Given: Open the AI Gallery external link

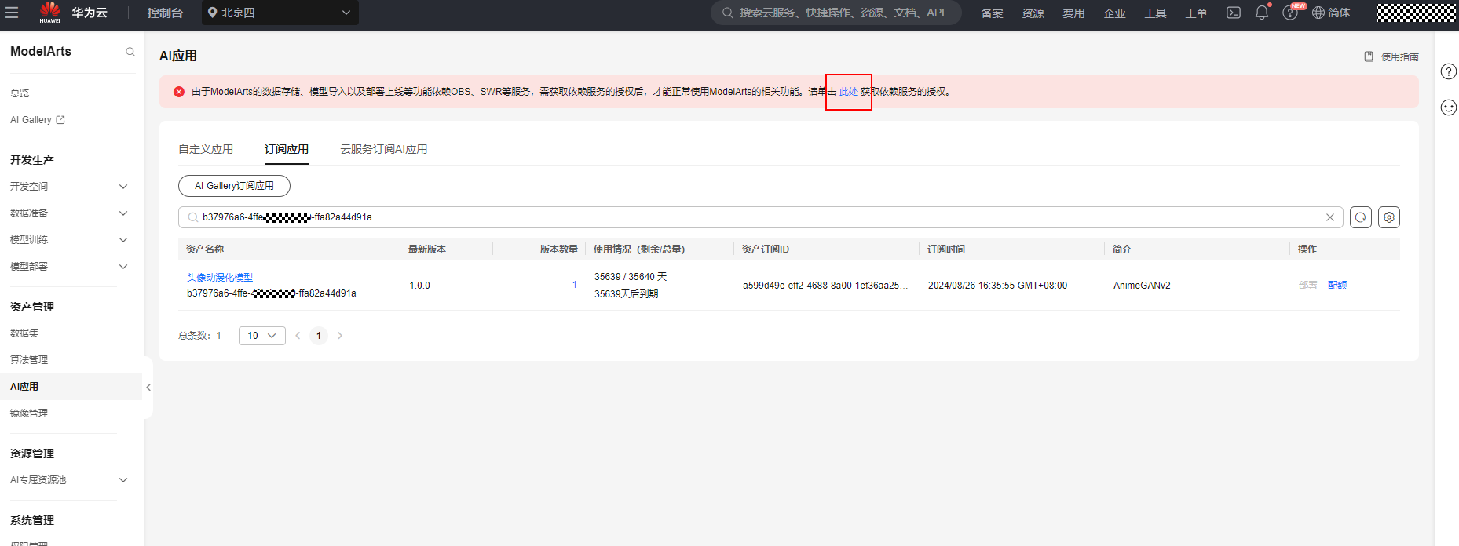Looking at the screenshot, I should (x=38, y=120).
